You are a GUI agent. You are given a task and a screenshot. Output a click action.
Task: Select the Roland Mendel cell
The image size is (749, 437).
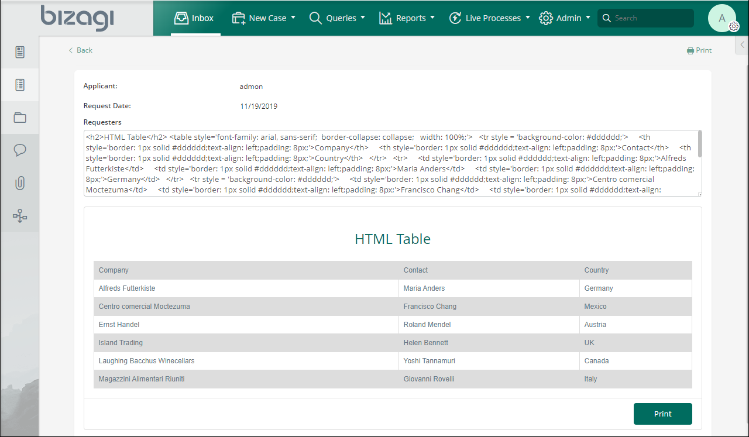click(x=489, y=325)
